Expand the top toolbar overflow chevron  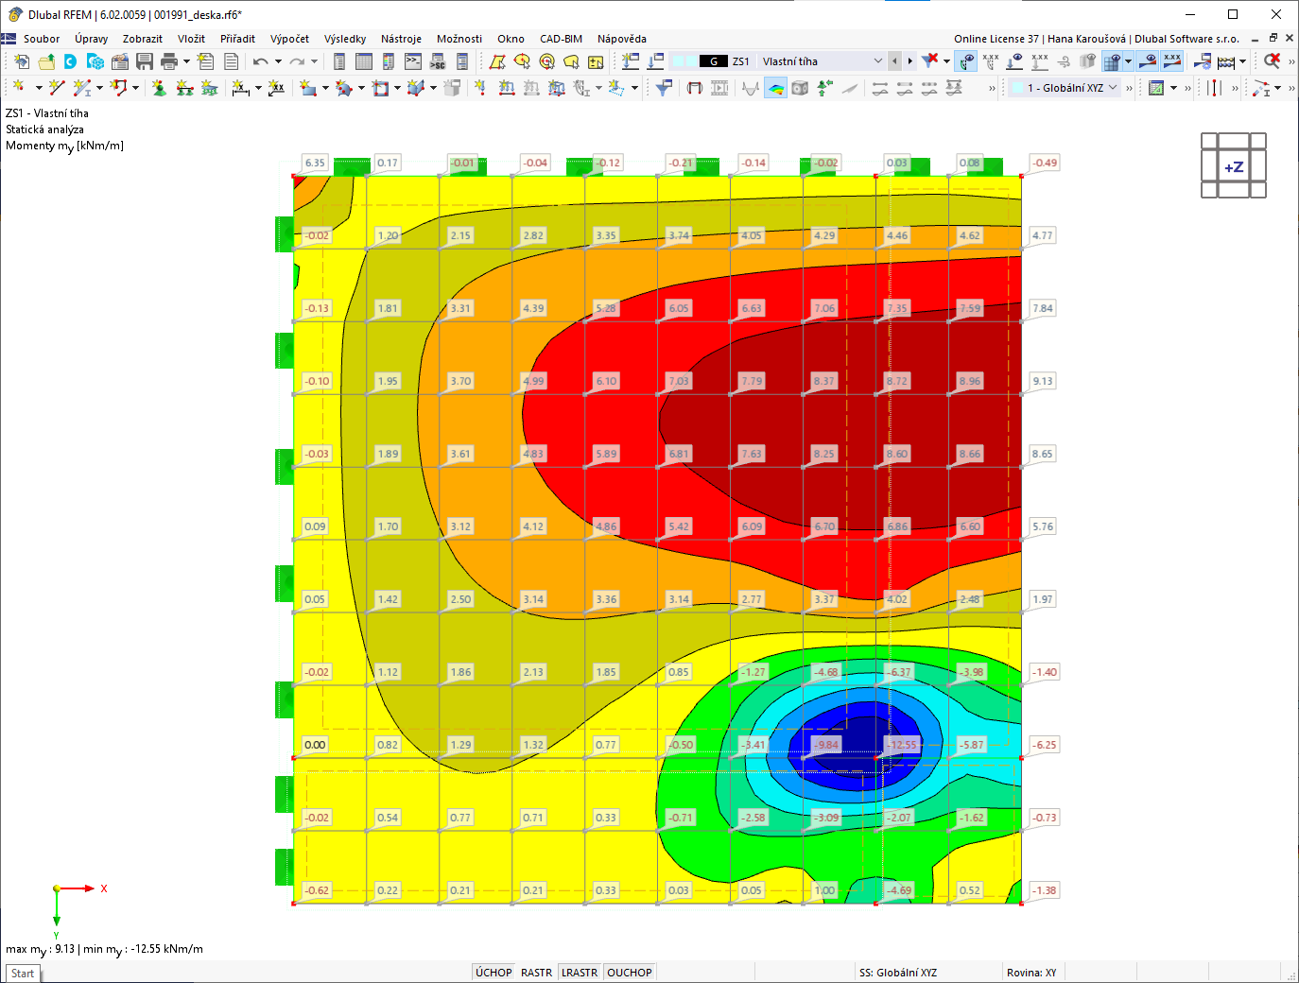pyautogui.click(x=1291, y=61)
